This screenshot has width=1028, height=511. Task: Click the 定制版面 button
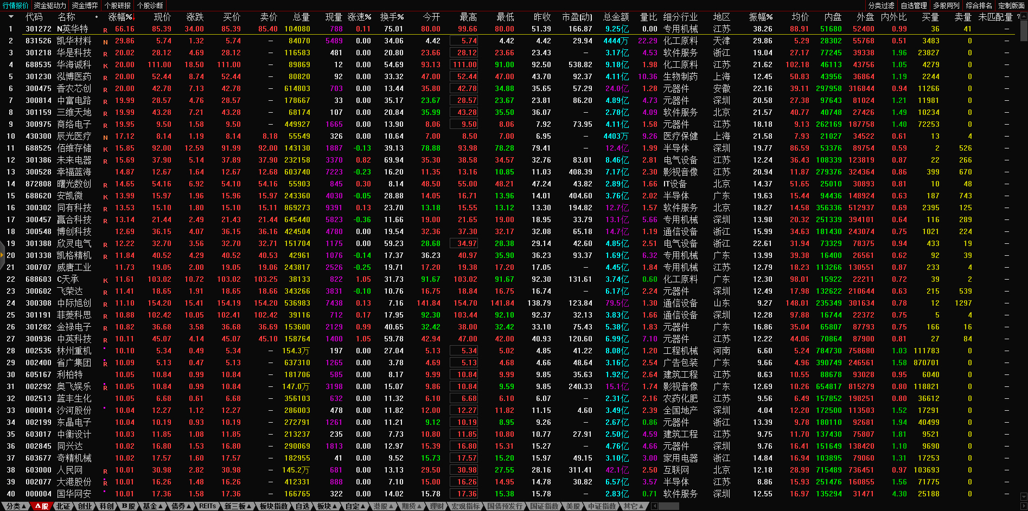coord(1011,5)
